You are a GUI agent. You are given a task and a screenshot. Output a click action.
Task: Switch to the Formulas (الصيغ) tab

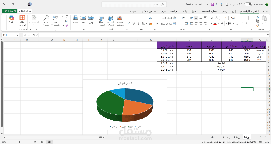[x=194, y=11]
